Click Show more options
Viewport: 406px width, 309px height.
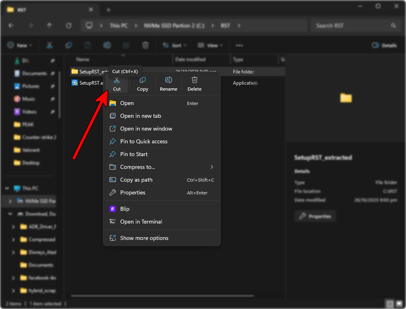point(145,237)
